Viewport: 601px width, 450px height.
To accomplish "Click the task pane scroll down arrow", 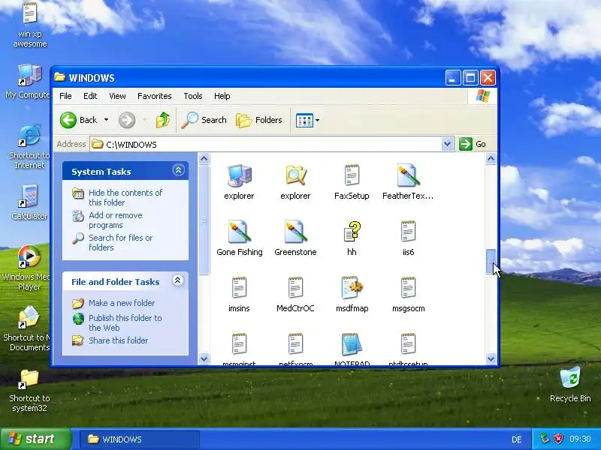I will pyautogui.click(x=204, y=359).
